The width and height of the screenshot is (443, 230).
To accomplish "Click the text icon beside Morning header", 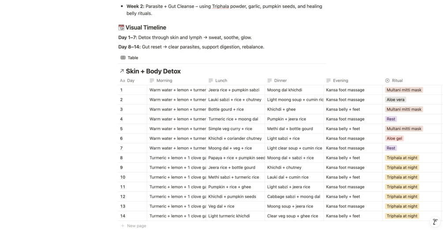I will [x=152, y=81].
